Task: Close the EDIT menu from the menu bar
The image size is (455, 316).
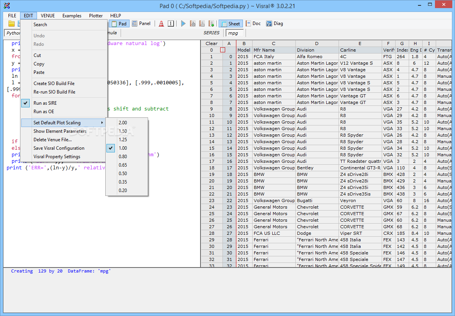Action: pyautogui.click(x=29, y=16)
